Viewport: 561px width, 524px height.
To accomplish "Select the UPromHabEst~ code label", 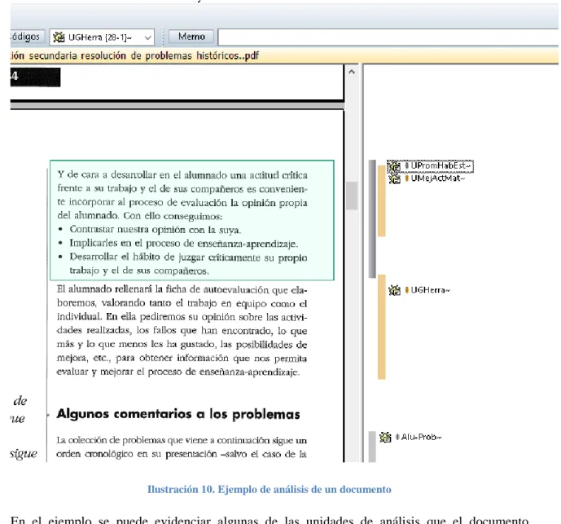I will (x=440, y=165).
